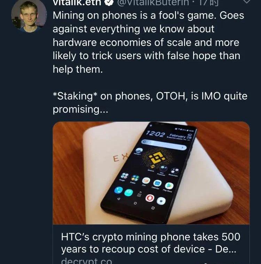This screenshot has height=264, width=261.
Task: Tap the teal messages icon in the dock
Action: click(128, 192)
